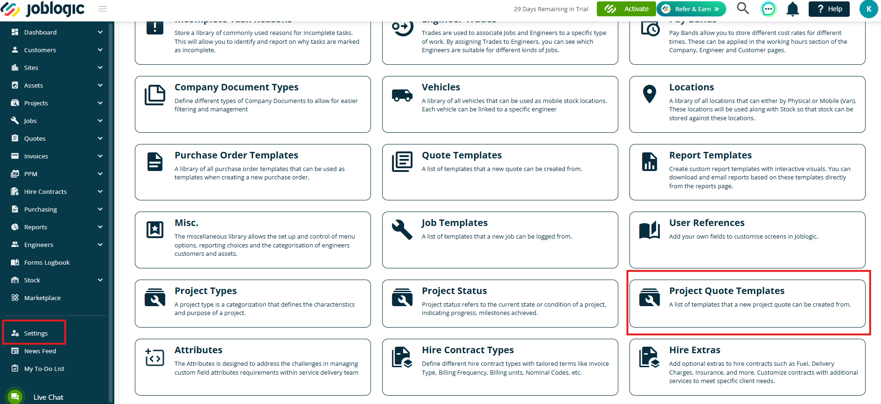The width and height of the screenshot is (881, 404).
Task: Click the Live Chat green bubble icon
Action: pyautogui.click(x=15, y=397)
